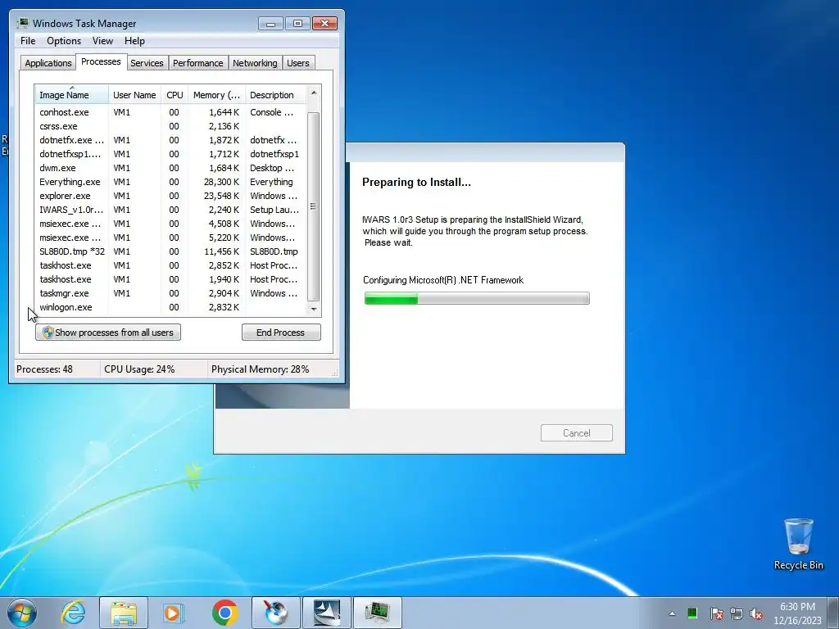Open Windows Explorer folder icon in taskbar

click(124, 613)
